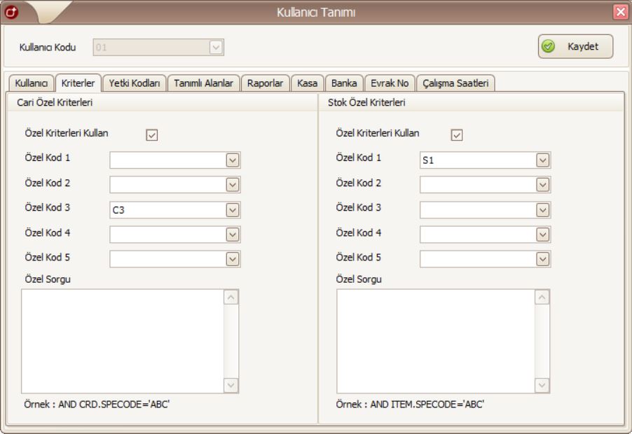The height and width of the screenshot is (434, 632).
Task: Select the Kasa tab
Action: click(307, 83)
